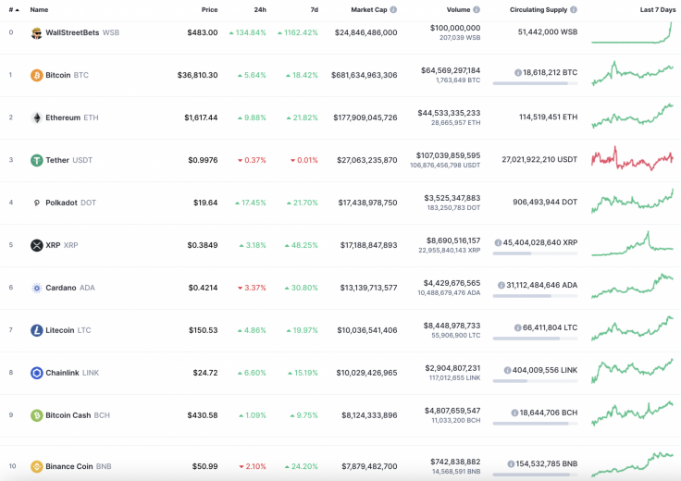Click the XRP black logo icon
Image resolution: width=681 pixels, height=481 pixels.
pyautogui.click(x=36, y=245)
